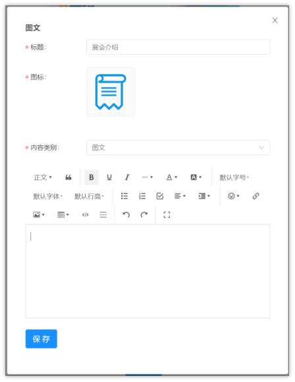Redo the last edit
The width and height of the screenshot is (295, 382).
coord(144,215)
